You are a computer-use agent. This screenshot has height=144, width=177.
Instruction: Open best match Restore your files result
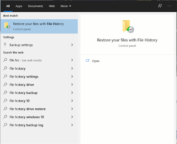coord(39,26)
